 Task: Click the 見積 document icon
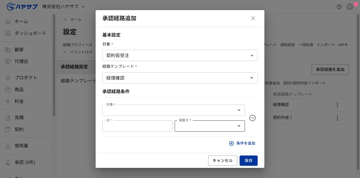[8, 118]
